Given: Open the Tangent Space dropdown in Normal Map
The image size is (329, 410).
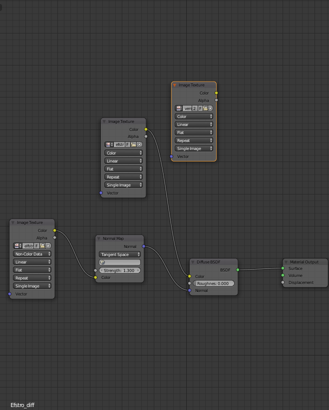Looking at the screenshot, I should pyautogui.click(x=120, y=254).
